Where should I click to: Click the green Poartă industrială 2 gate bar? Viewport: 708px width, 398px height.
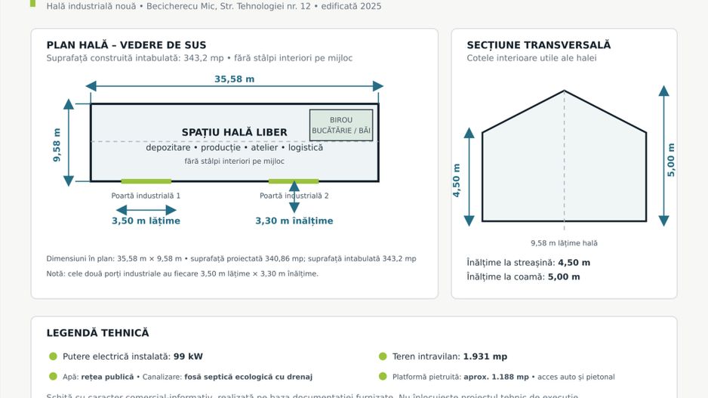[294, 181]
